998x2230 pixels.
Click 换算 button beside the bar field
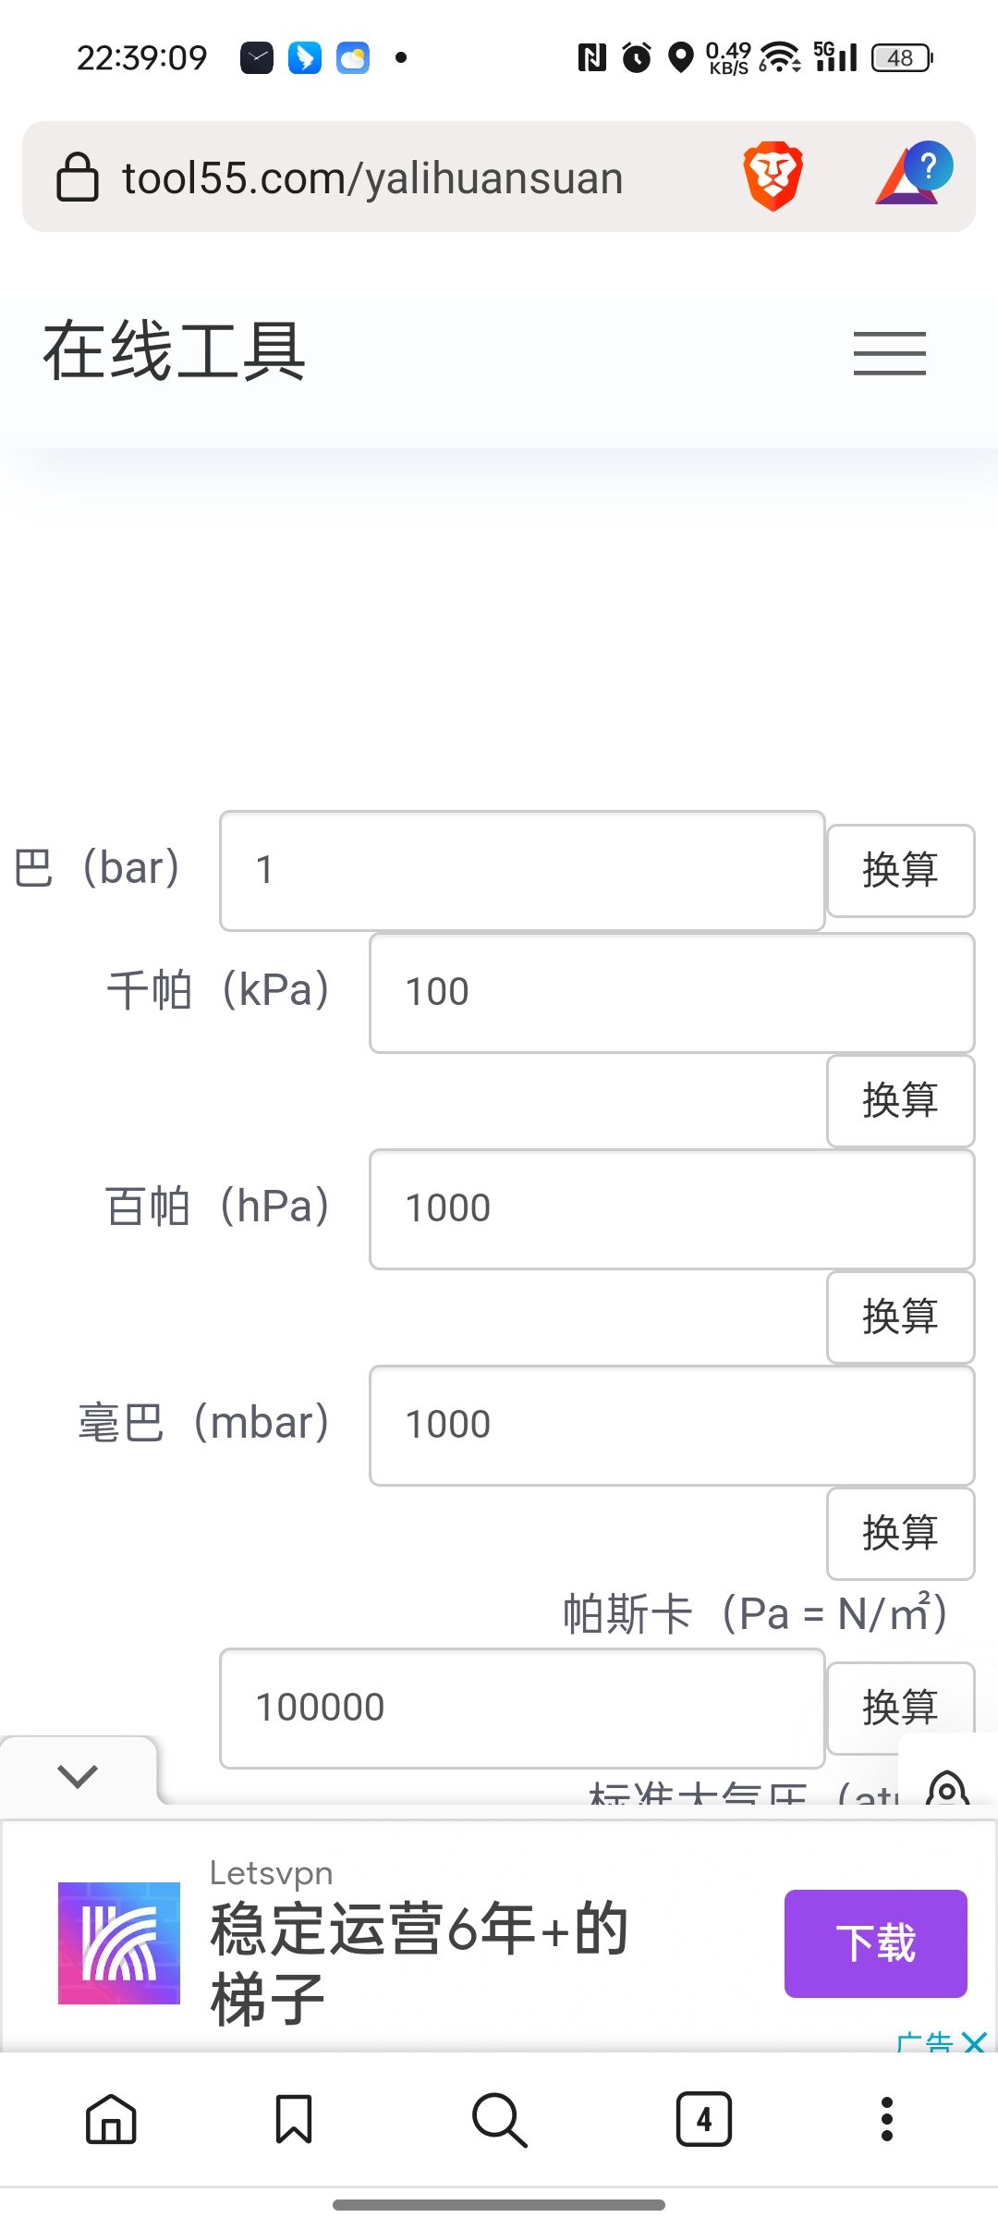(x=900, y=870)
